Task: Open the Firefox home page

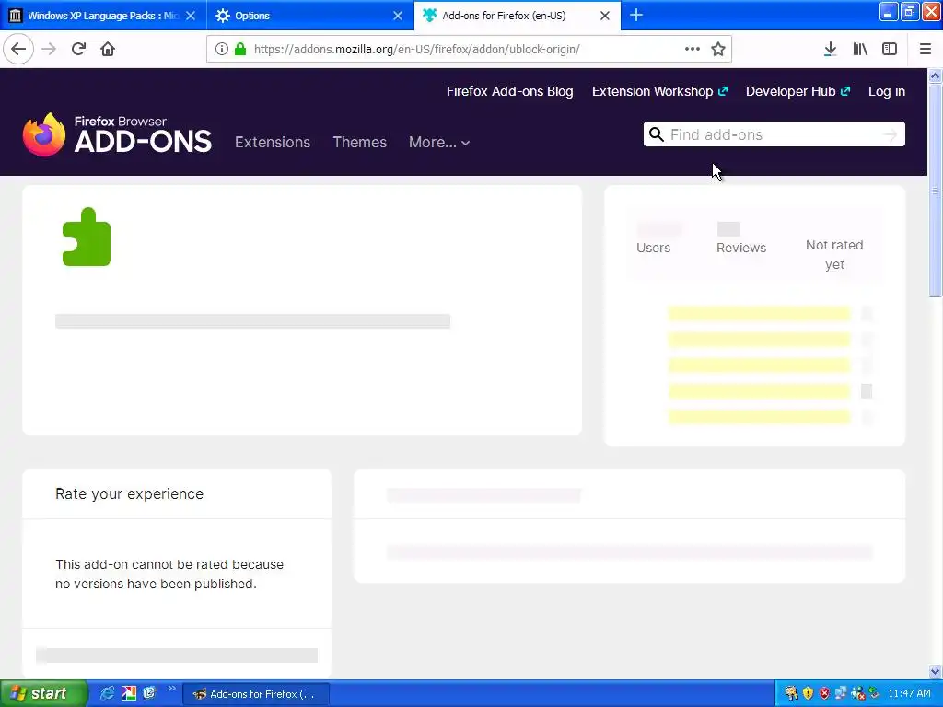Action: tap(108, 50)
